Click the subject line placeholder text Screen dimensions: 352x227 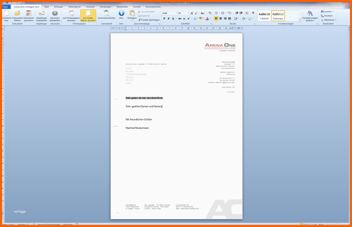tap(144, 98)
